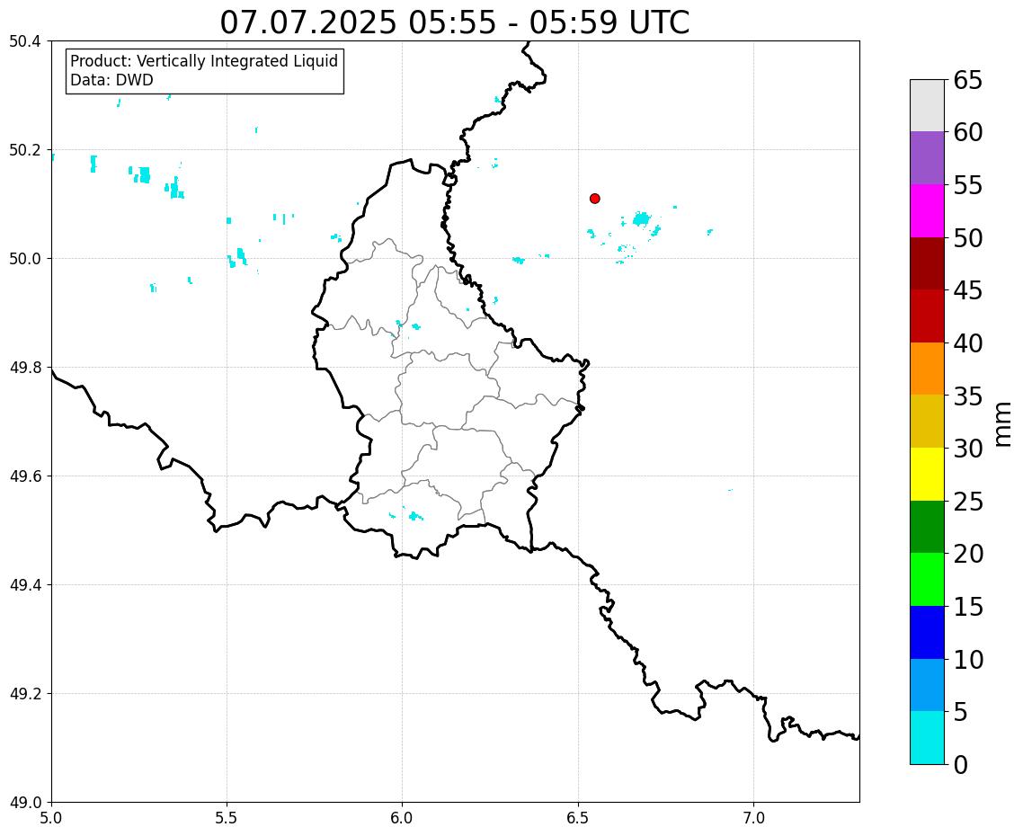1023x836 pixels.
Task: Pick the yellow 25-30 mm color band
Action: [927, 475]
